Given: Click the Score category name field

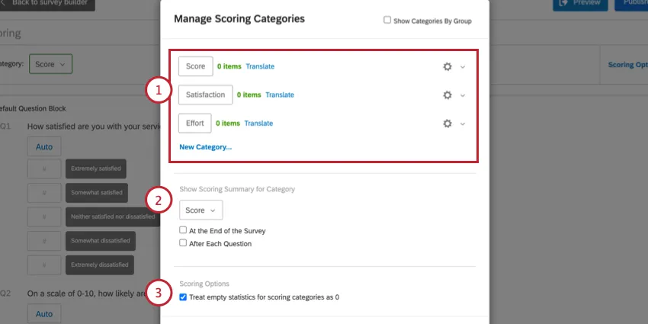Looking at the screenshot, I should 196,66.
